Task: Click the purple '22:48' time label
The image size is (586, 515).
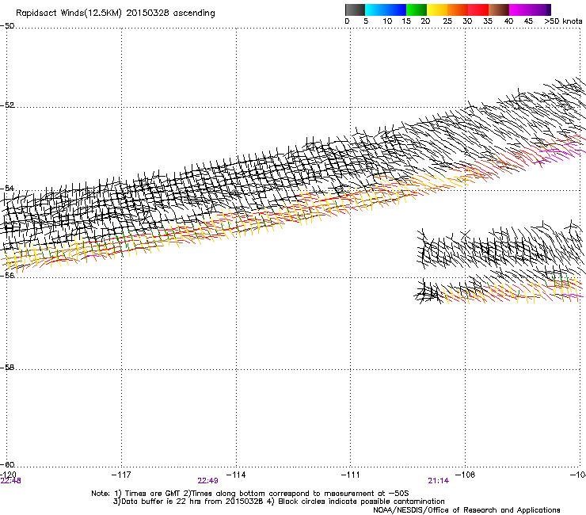Action: [11, 481]
